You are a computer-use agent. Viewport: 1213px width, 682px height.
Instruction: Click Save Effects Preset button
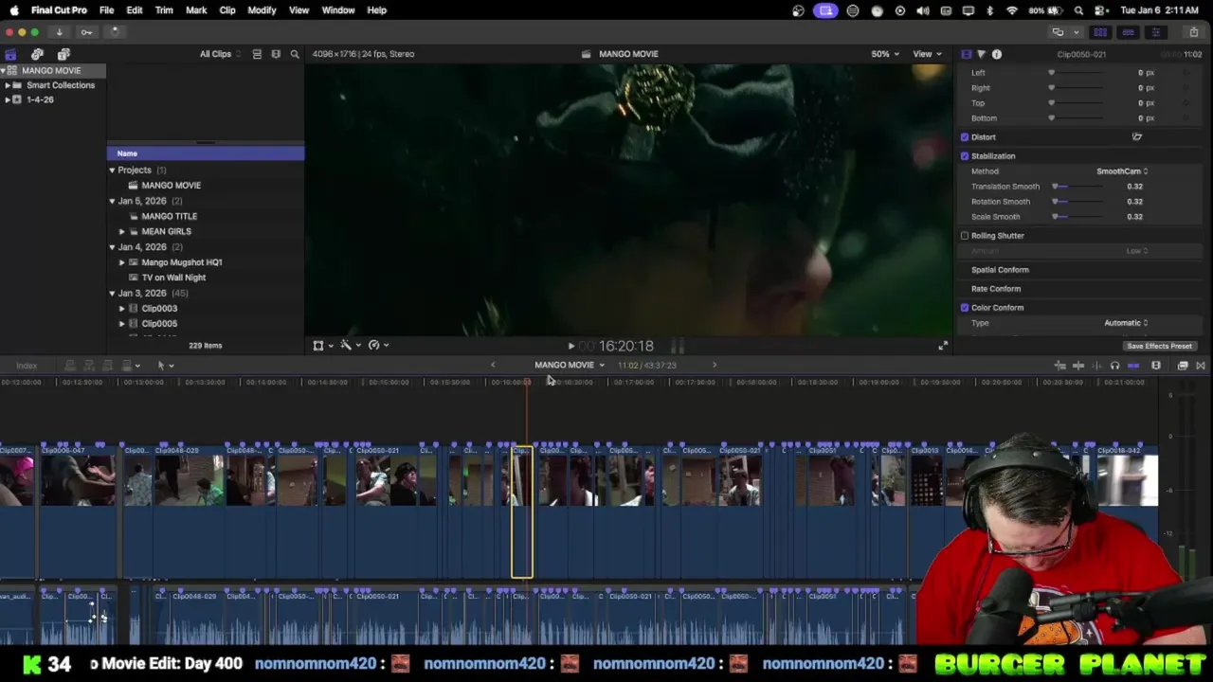(x=1159, y=347)
